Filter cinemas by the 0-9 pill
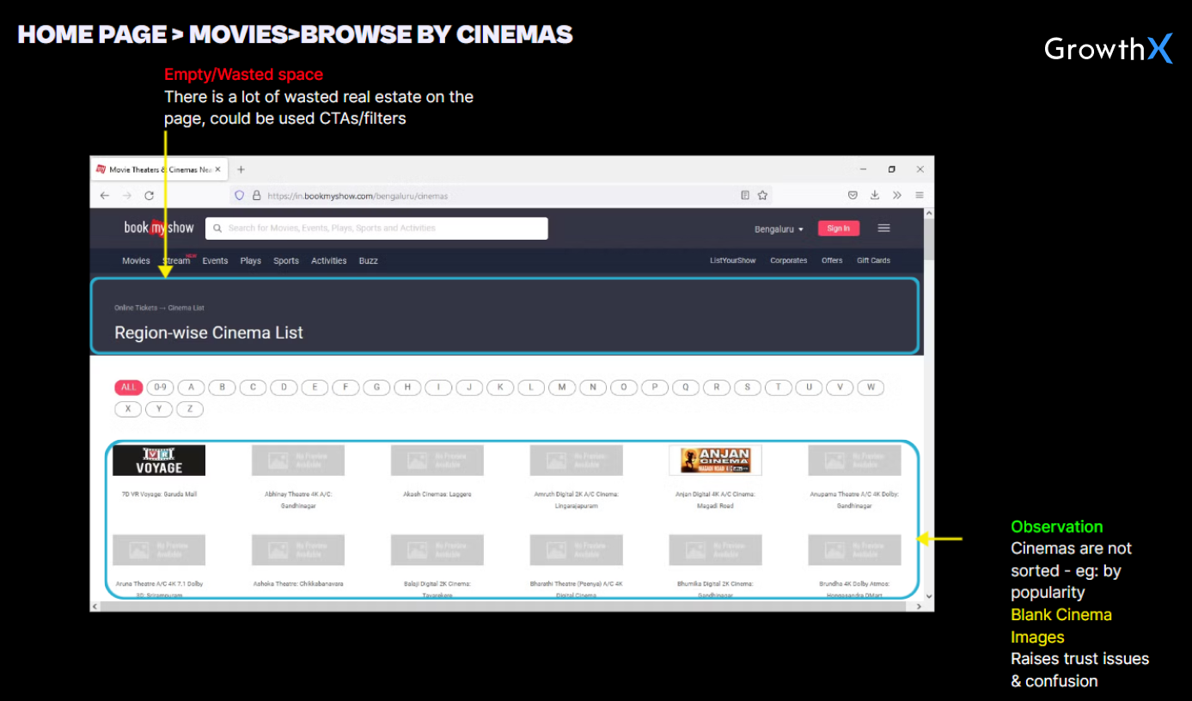Image resolution: width=1192 pixels, height=701 pixels. [160, 387]
